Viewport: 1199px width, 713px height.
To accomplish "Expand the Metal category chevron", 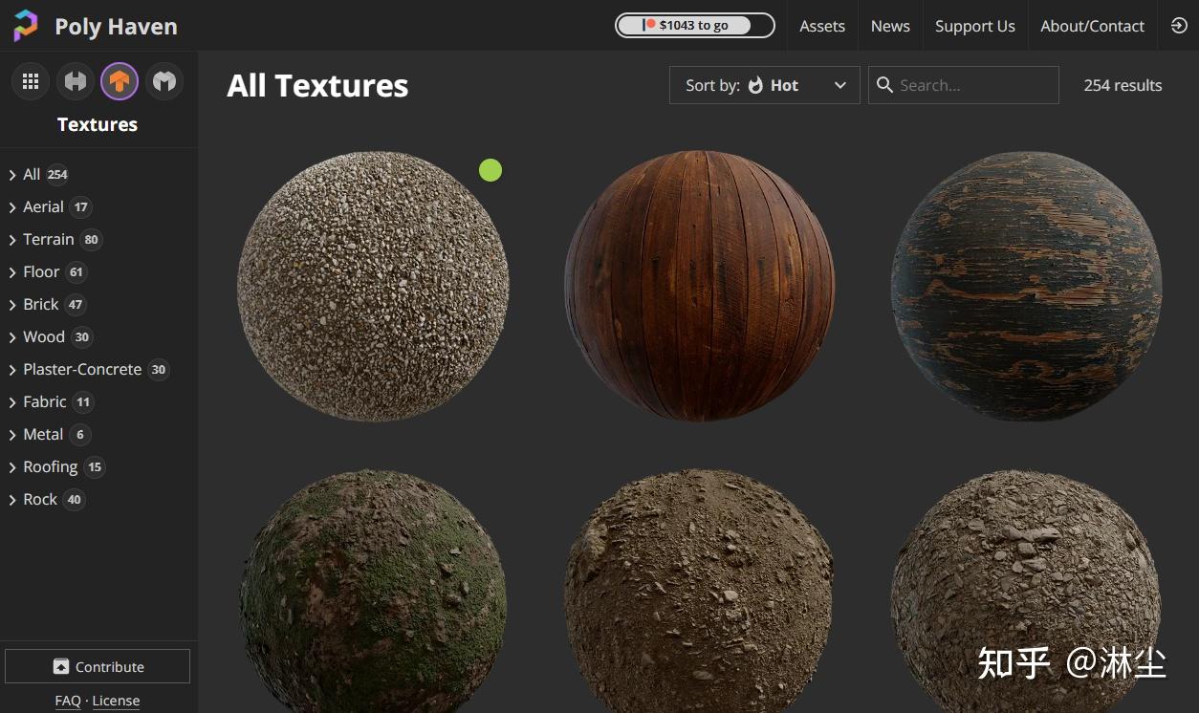I will (12, 435).
